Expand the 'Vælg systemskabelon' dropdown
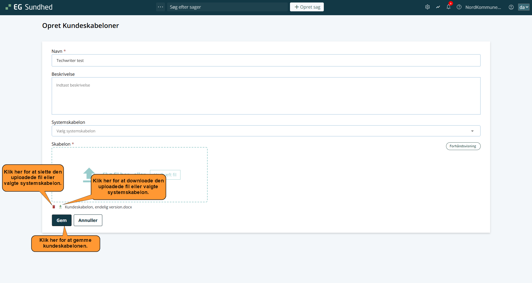 tap(266, 131)
